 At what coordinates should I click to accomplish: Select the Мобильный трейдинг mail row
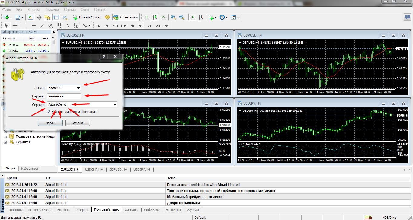[x=208, y=197]
